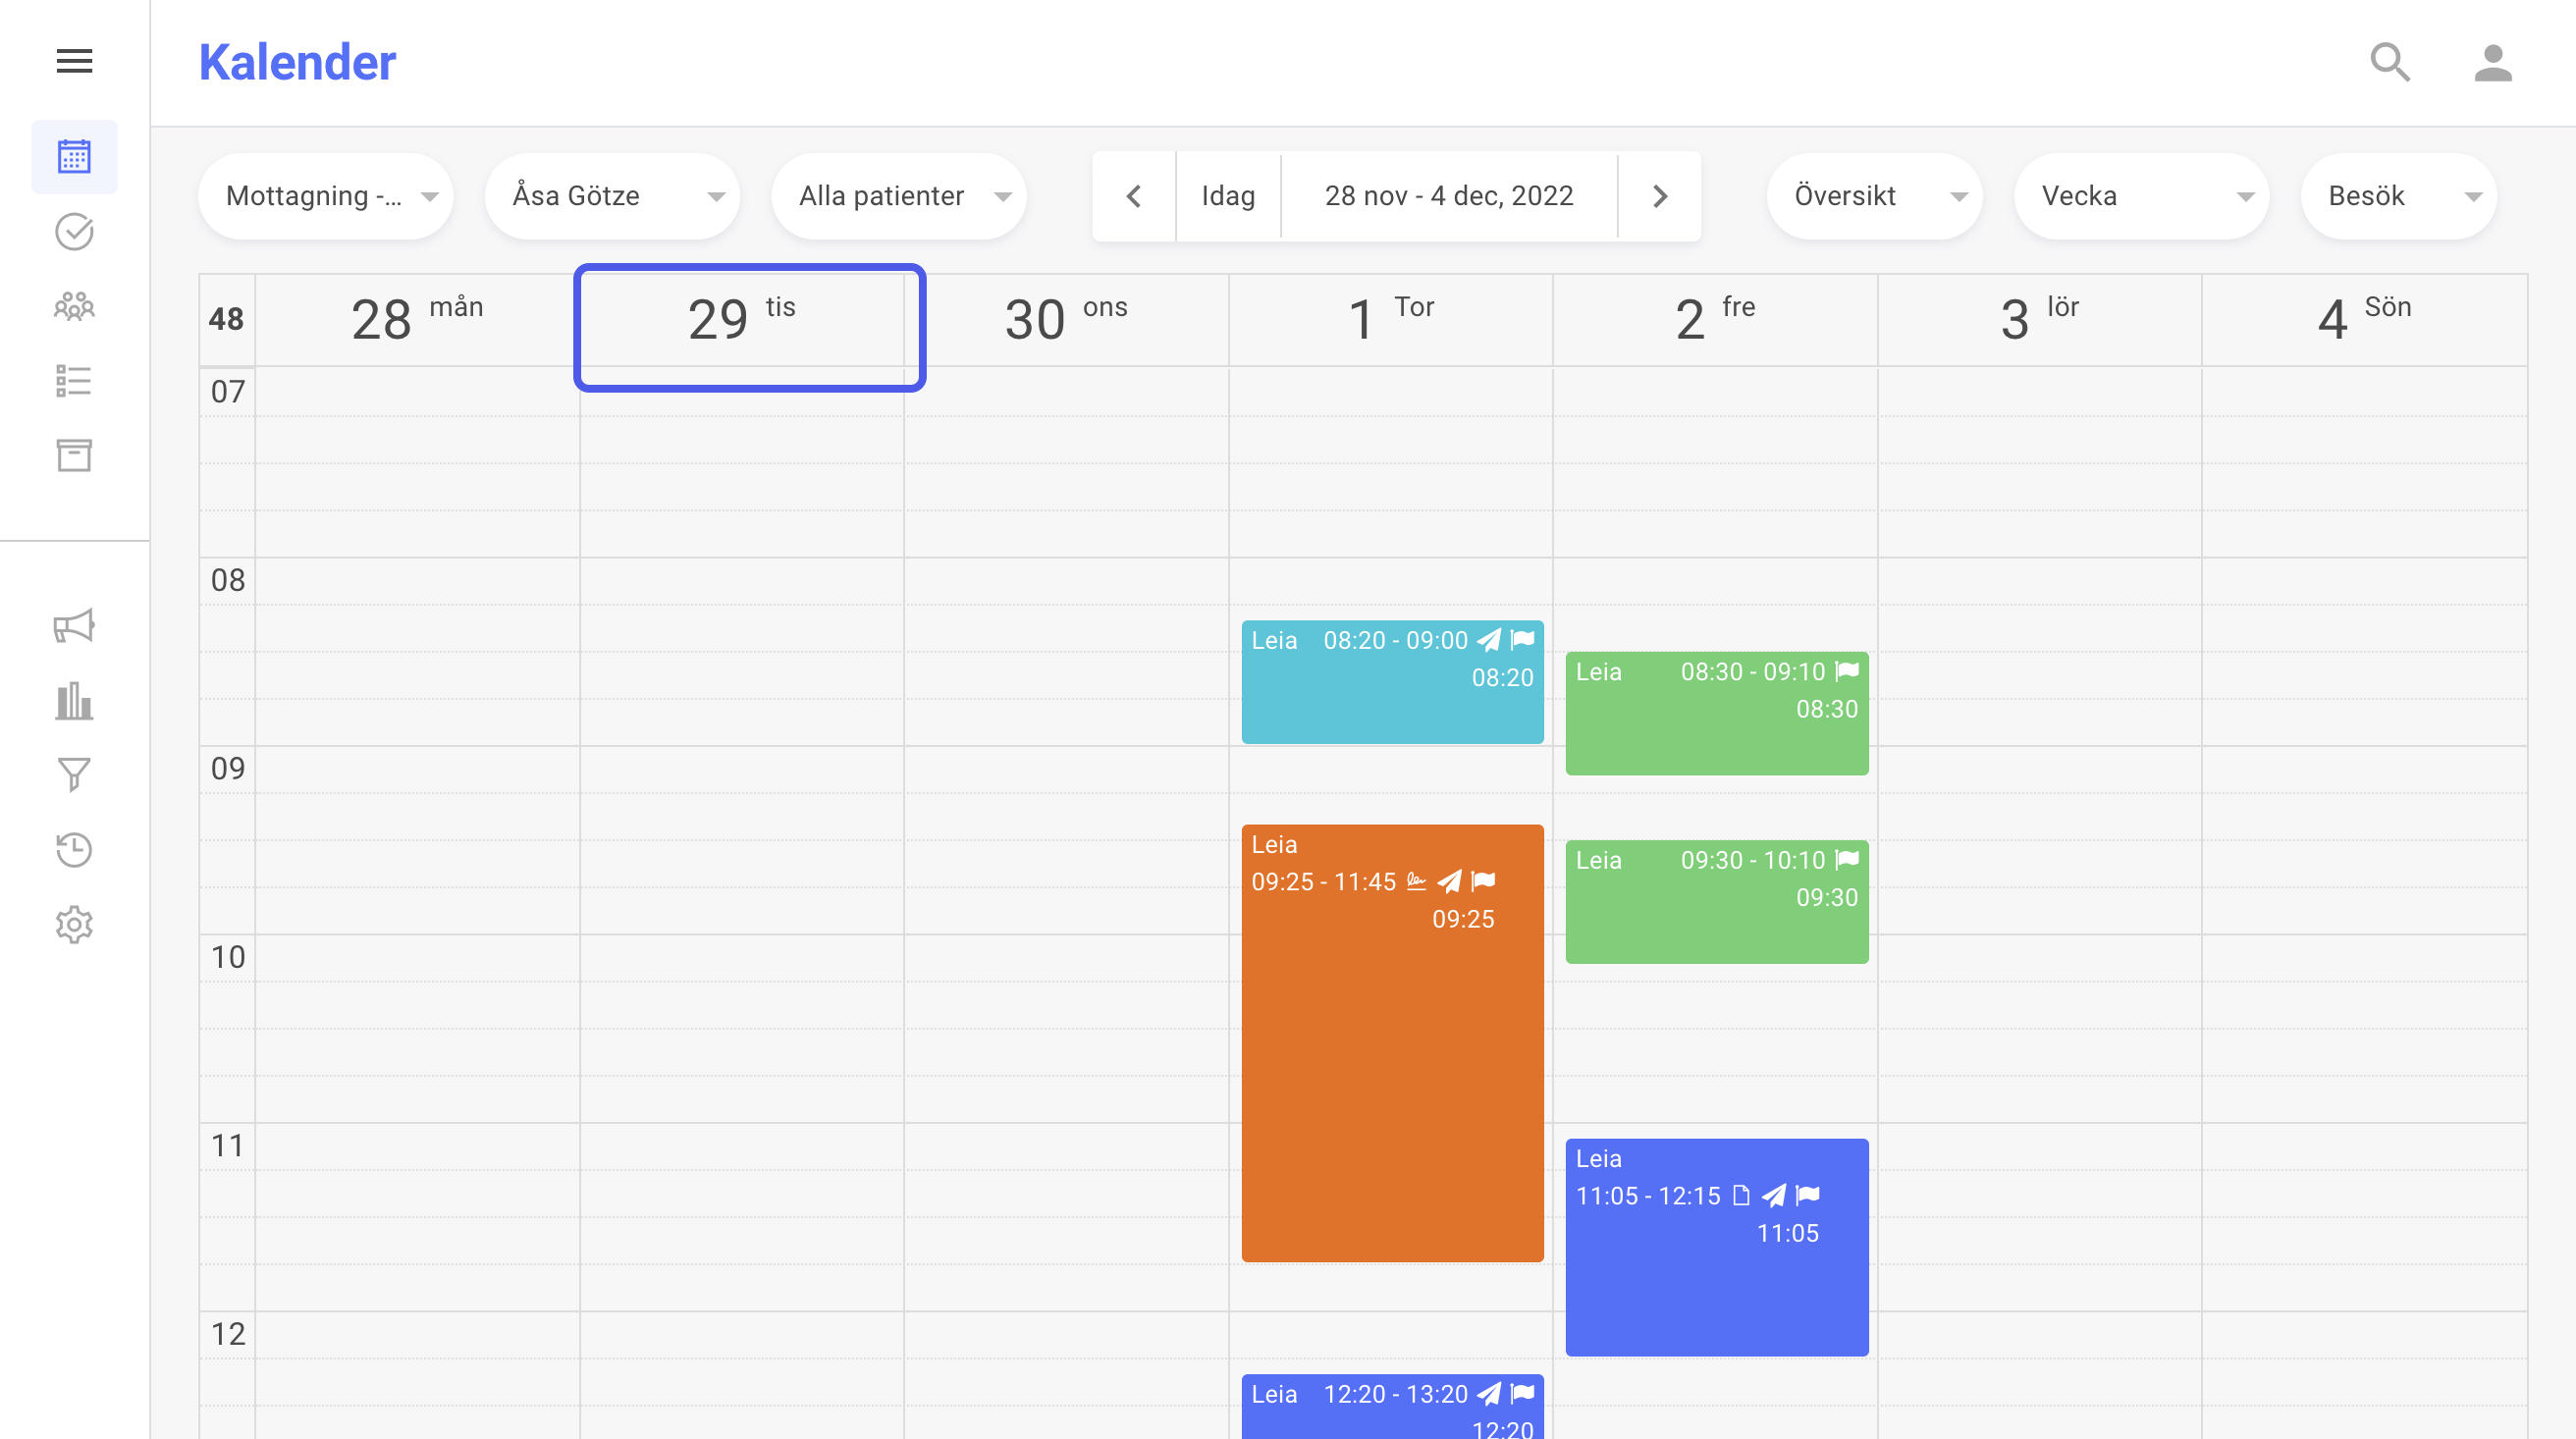
Task: Select Sunday 4 column header
Action: [x=2364, y=320]
